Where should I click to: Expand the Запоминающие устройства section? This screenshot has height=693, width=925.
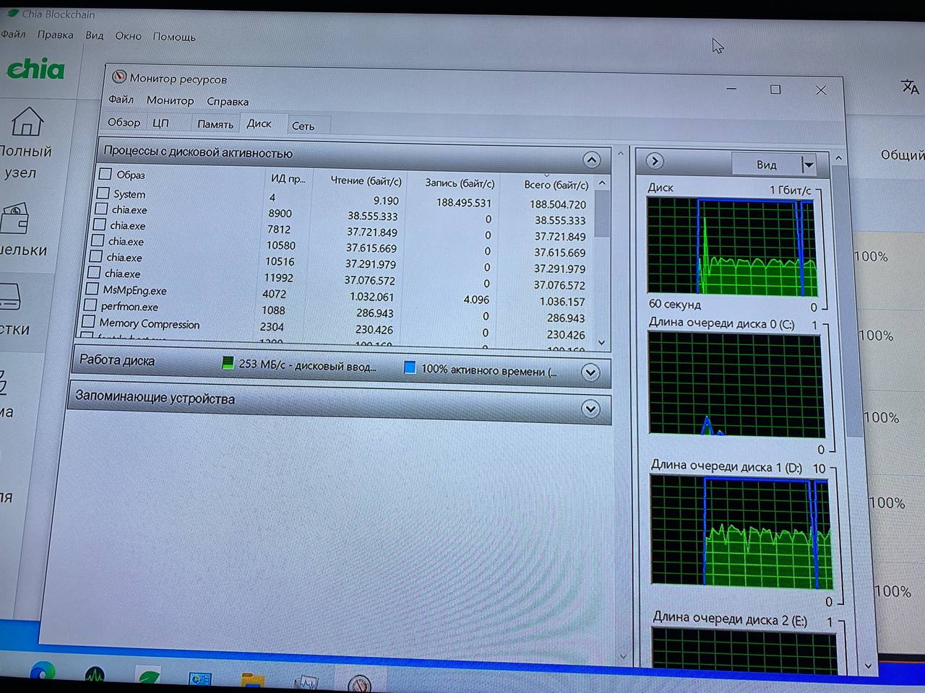(590, 409)
